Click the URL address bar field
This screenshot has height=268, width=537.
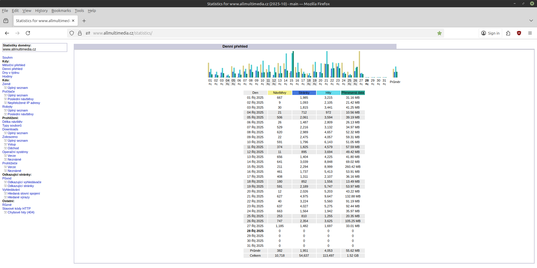click(261, 33)
